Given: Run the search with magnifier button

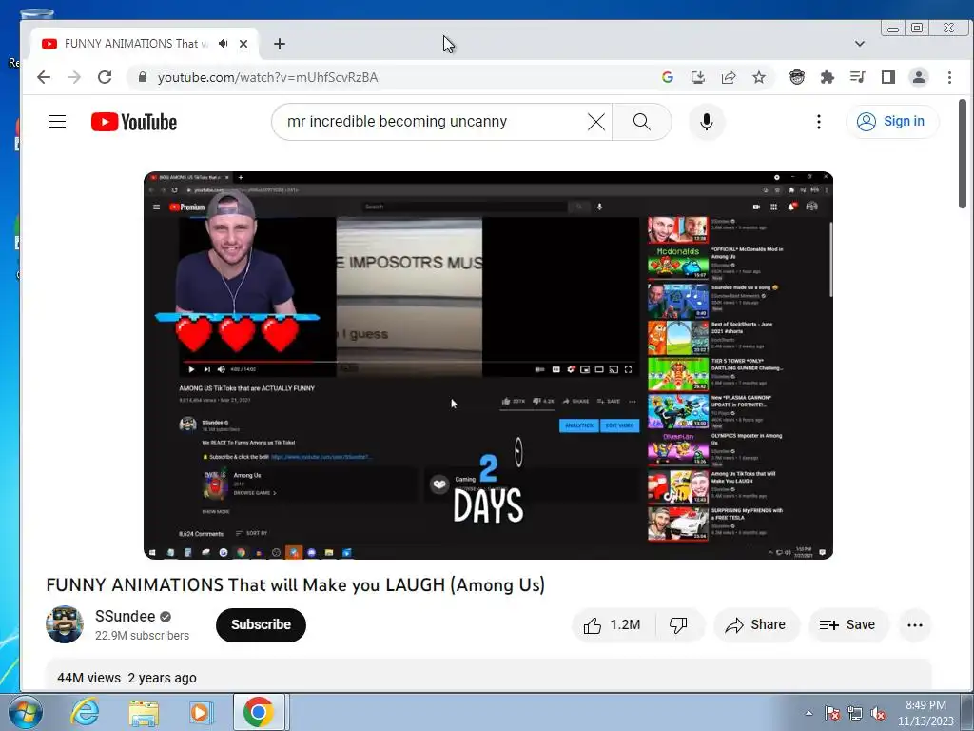Looking at the screenshot, I should pyautogui.click(x=642, y=122).
